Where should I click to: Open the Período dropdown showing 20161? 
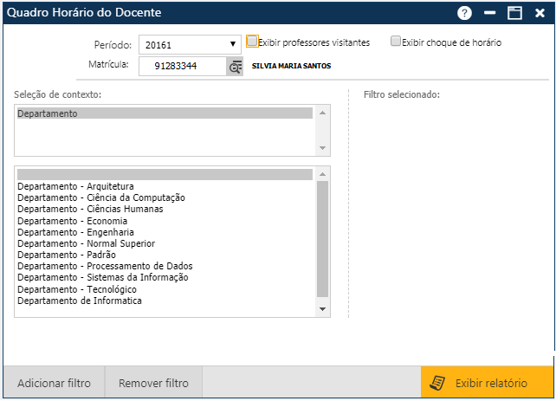tap(190, 45)
